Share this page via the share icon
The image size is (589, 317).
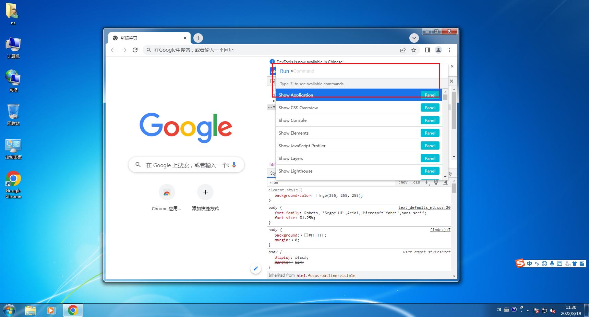click(403, 50)
